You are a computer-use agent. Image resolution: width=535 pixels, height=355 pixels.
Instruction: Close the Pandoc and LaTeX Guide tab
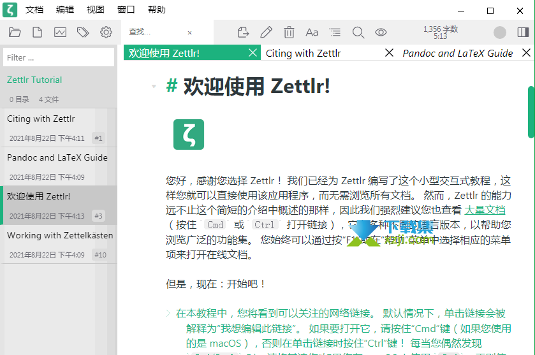[x=527, y=53]
